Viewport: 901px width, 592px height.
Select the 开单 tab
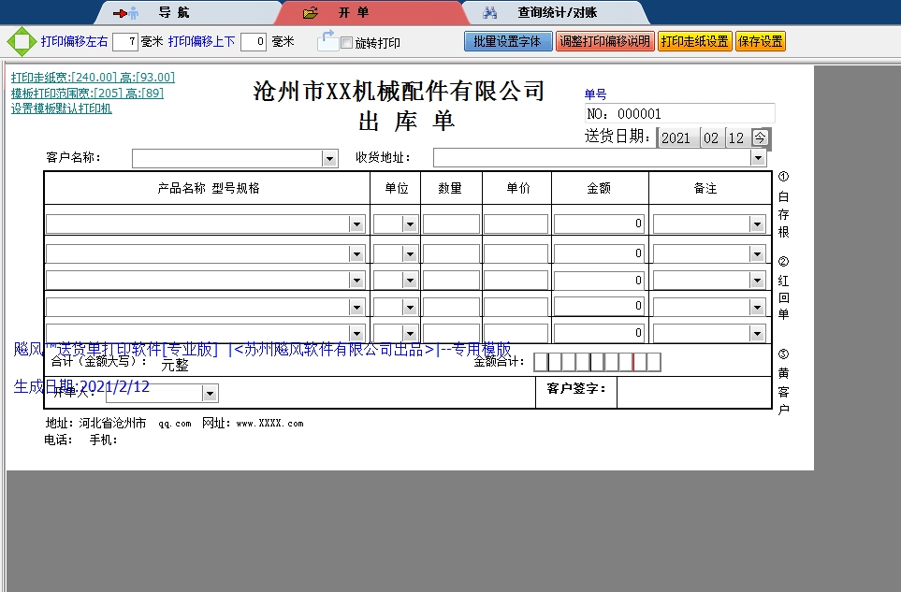point(353,13)
